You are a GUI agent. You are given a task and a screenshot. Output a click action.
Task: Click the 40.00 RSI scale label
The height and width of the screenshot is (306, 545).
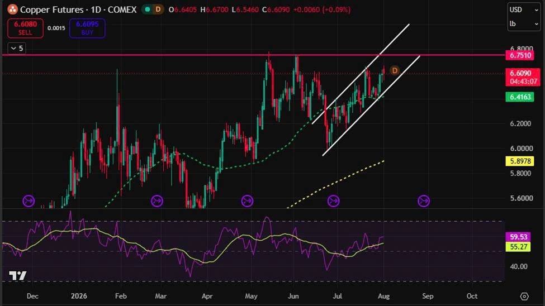[519, 267]
